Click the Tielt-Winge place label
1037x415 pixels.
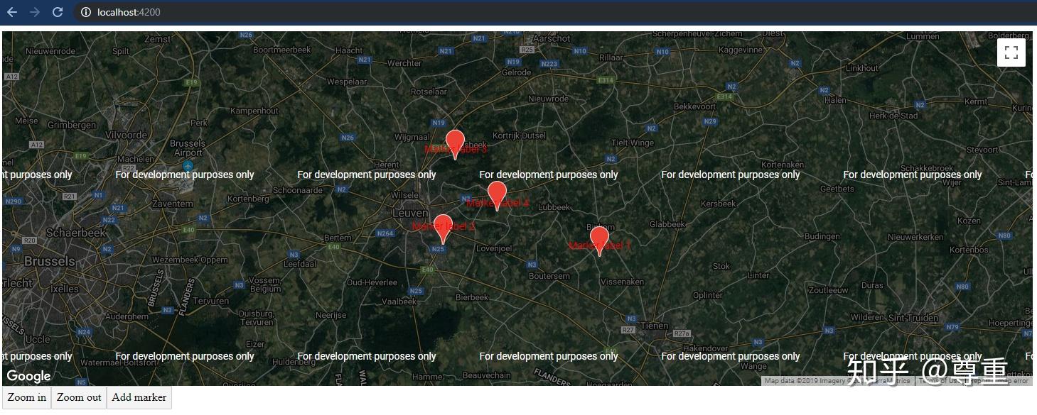[633, 143]
